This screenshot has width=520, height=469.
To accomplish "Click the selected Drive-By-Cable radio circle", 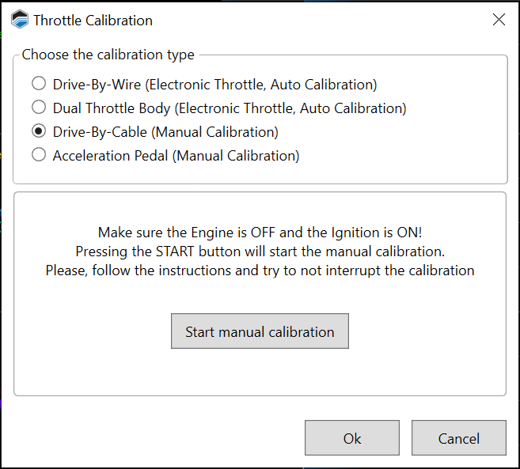I will pyautogui.click(x=39, y=131).
